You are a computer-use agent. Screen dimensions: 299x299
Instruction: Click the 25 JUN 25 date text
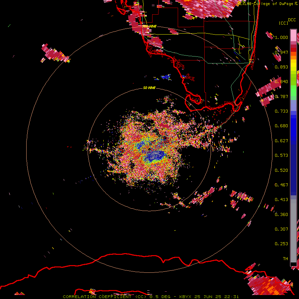point(208,297)
